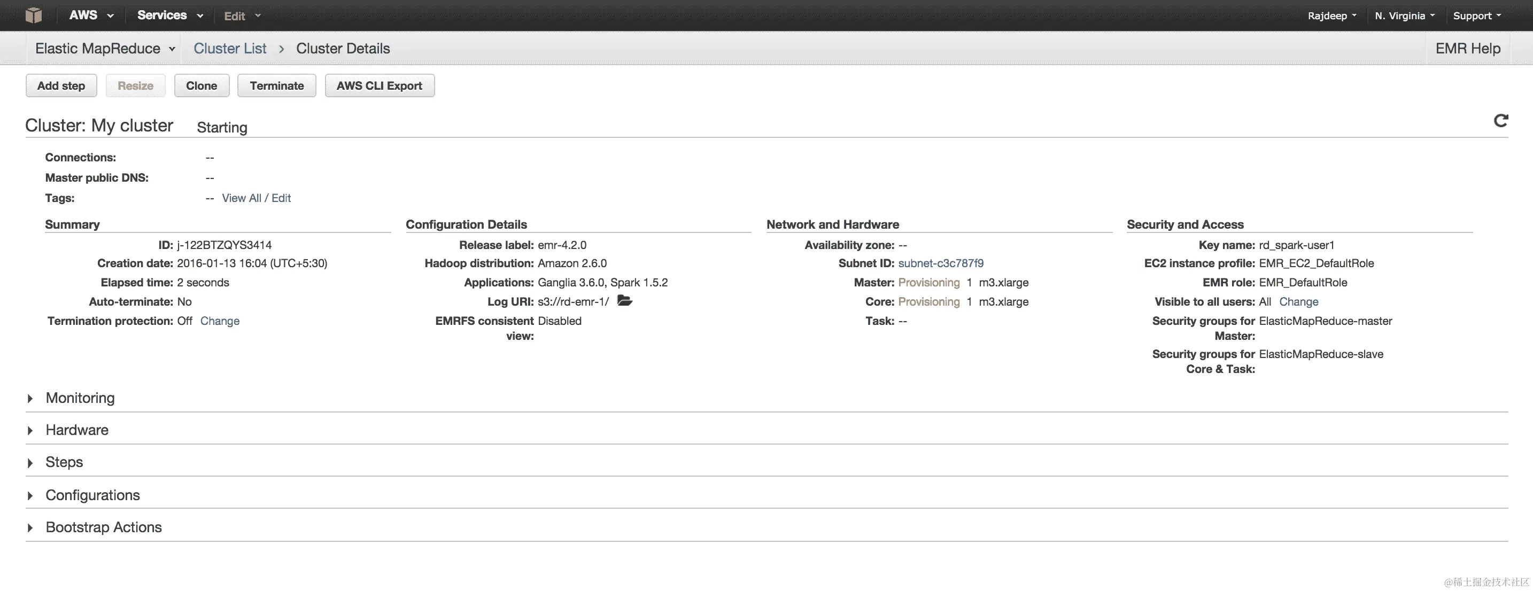Click View All / Edit tags link
Screen dimensions: 1533x591
click(256, 198)
